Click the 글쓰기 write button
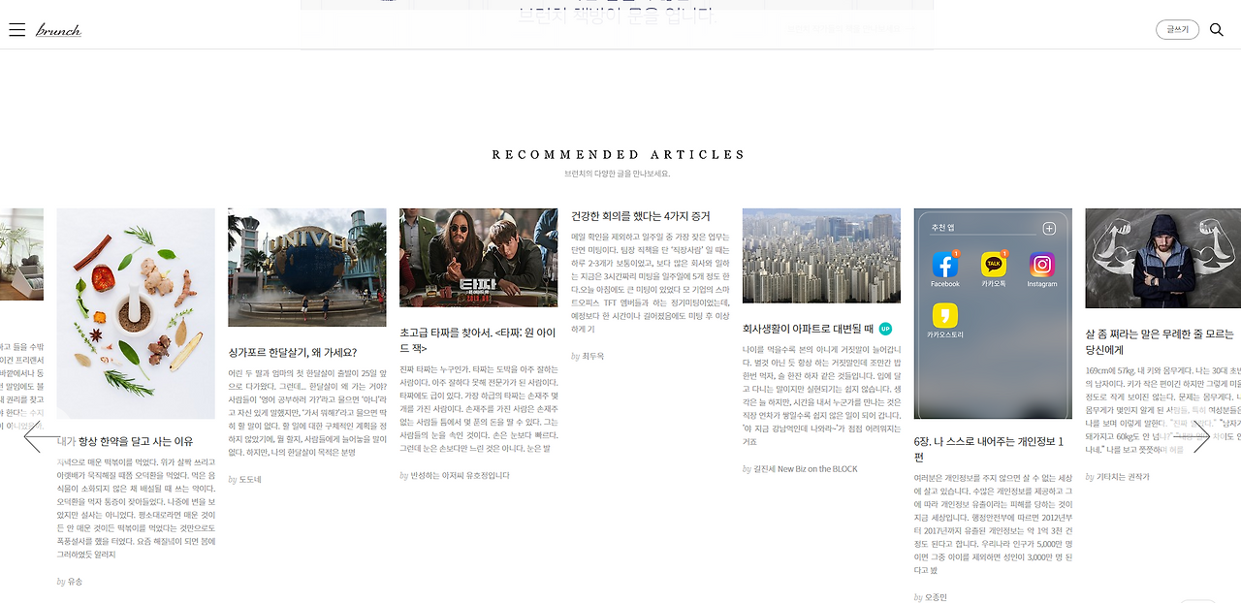This screenshot has height=603, width=1241. 1177,30
